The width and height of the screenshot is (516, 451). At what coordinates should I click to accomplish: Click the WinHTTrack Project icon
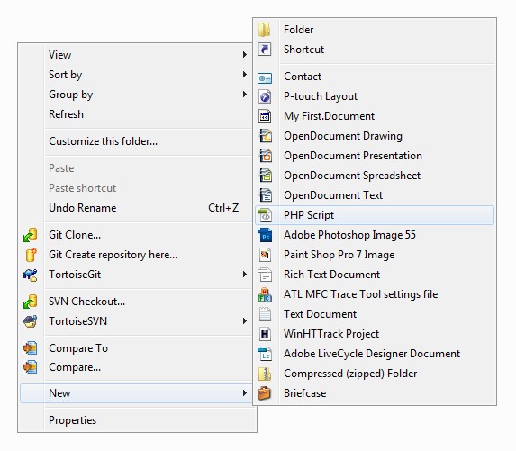click(265, 334)
